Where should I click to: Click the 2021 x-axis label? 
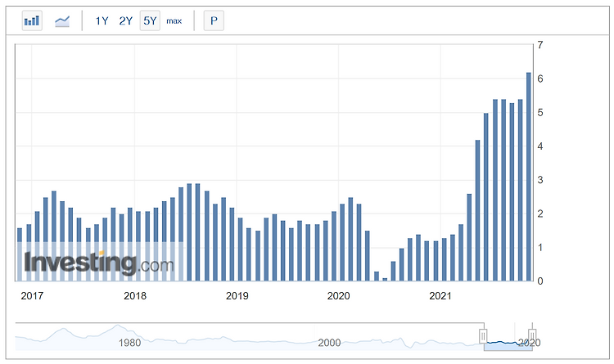pos(440,296)
